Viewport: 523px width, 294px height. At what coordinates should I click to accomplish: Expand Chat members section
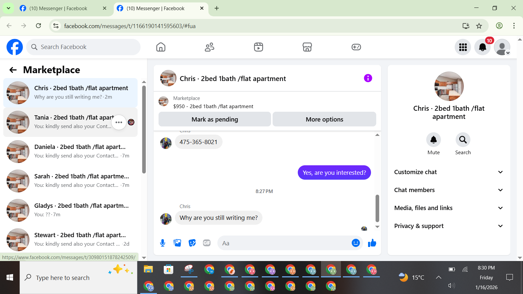point(449,190)
